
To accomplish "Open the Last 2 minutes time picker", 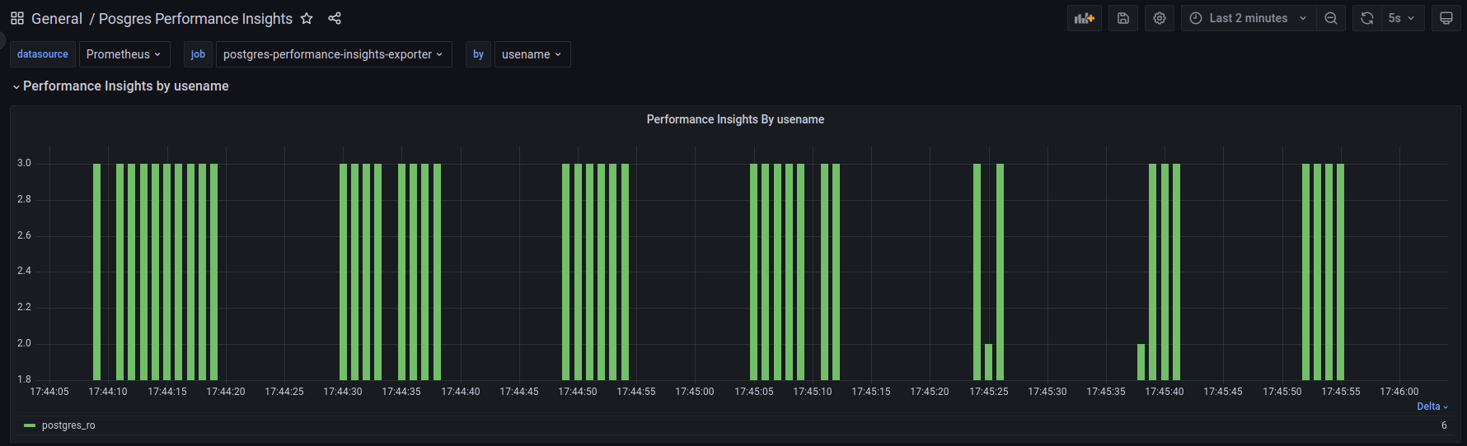I will [x=1248, y=18].
